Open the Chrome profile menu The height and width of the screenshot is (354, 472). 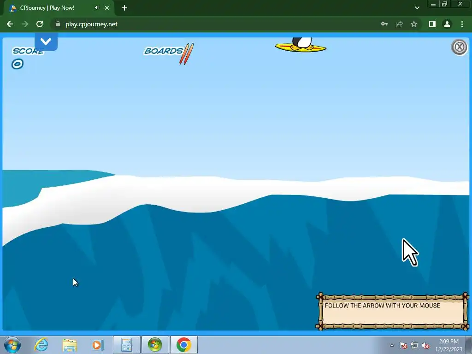(447, 24)
